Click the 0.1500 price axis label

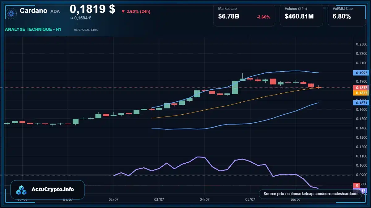(361, 119)
